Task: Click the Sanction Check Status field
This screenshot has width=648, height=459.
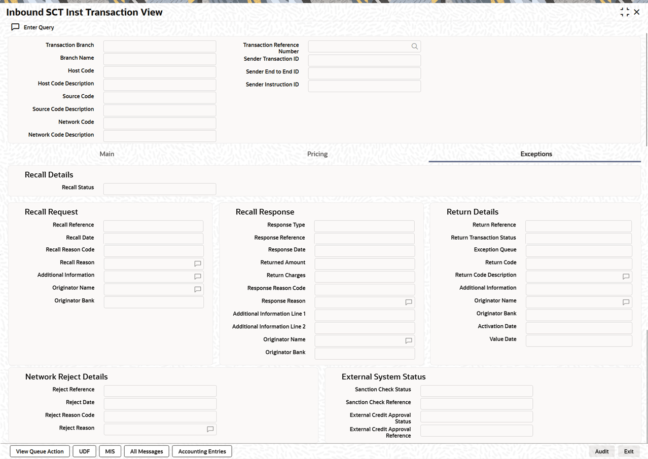Action: [477, 391]
